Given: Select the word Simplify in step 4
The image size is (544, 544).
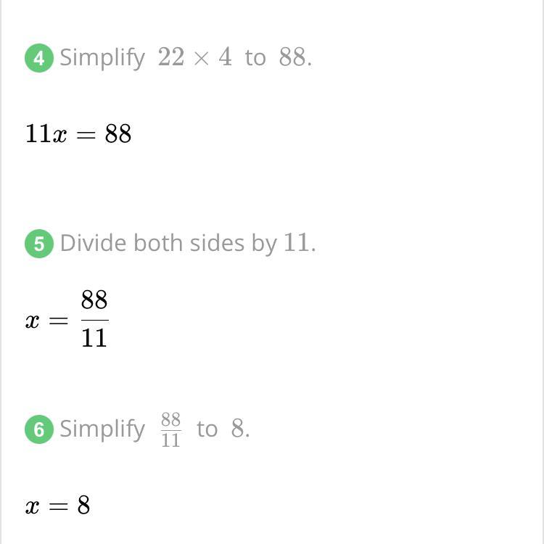Looking at the screenshot, I should (102, 58).
